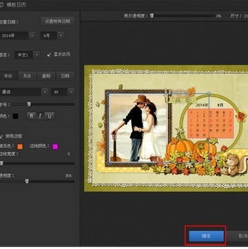Click the 设置特殊日期 button
248x249 pixels.
click(x=58, y=21)
